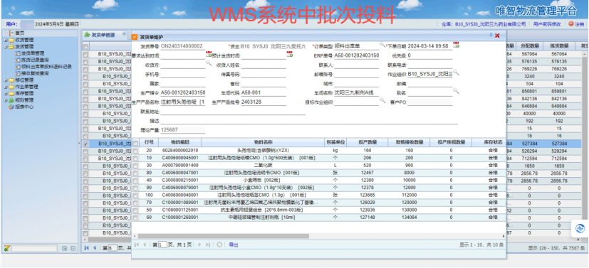Sort by the 物料编码 column header
Viewport: 589px width, 268px height.
[x=180, y=142]
